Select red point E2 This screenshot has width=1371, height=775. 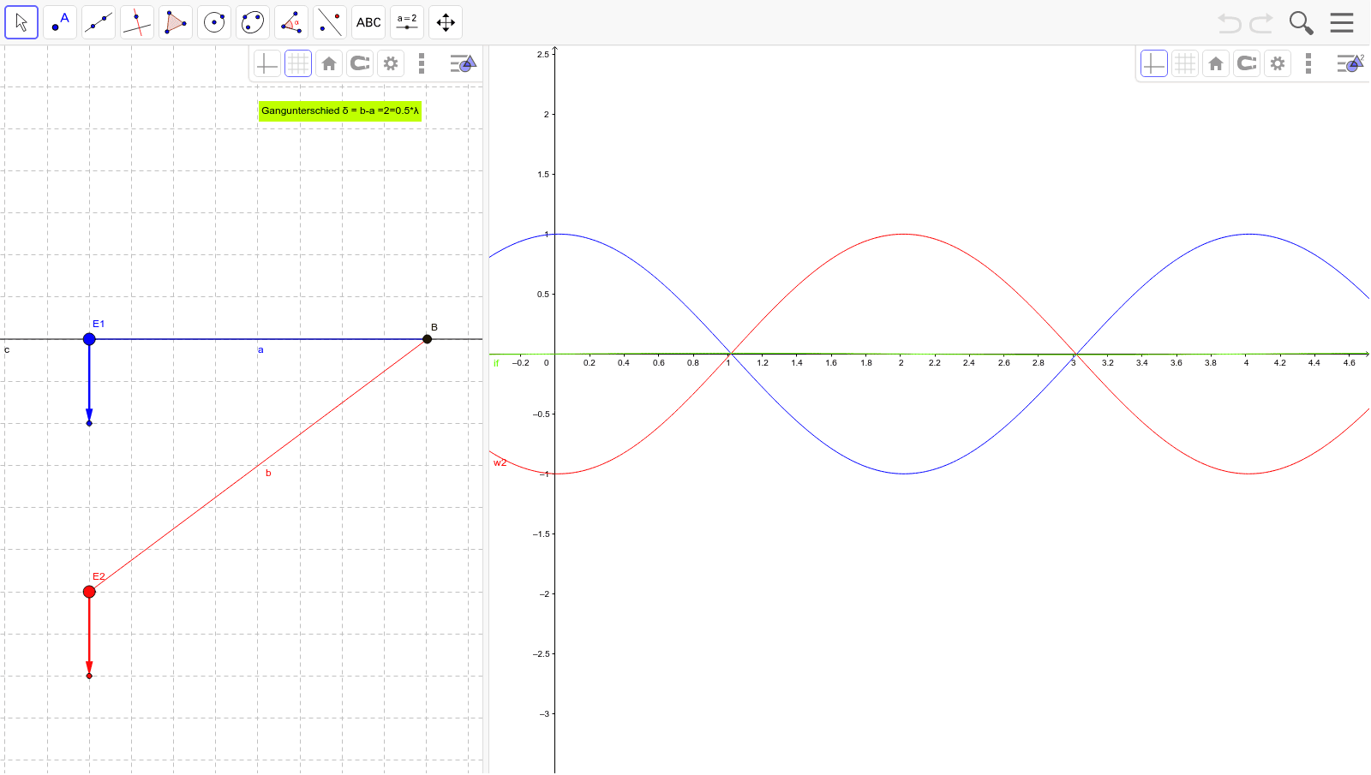89,592
